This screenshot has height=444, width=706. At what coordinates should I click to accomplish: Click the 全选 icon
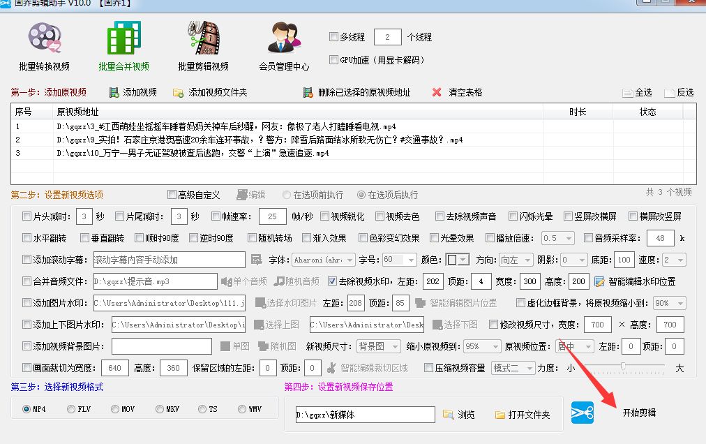point(628,93)
